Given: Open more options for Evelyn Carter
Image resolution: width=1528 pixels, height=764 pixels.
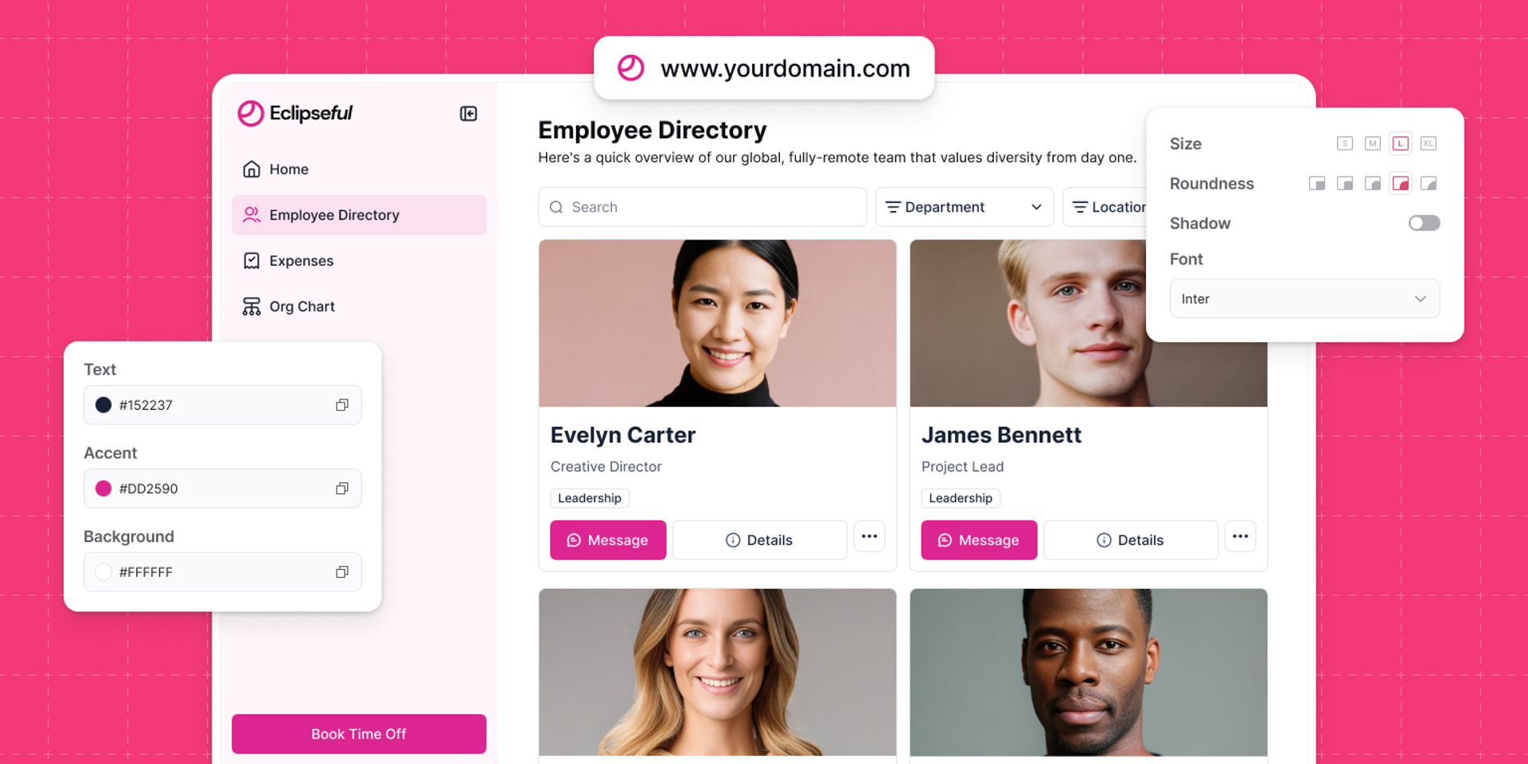Looking at the screenshot, I should tap(869, 536).
